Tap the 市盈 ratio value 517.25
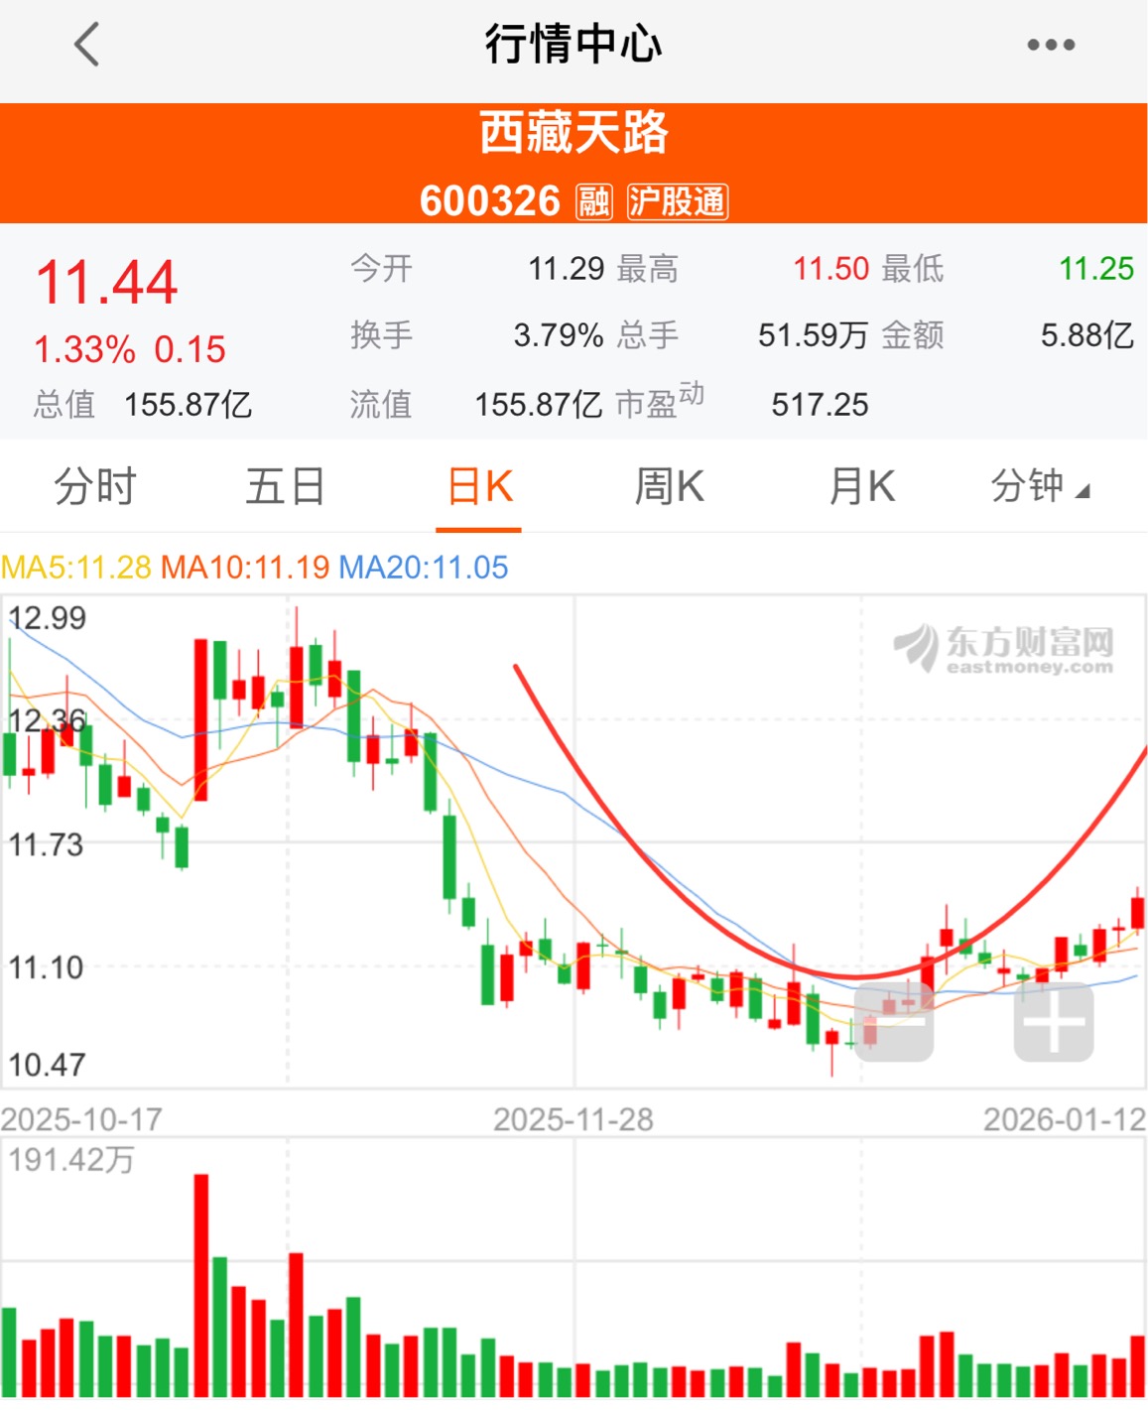The height and width of the screenshot is (1410, 1148). 820,405
